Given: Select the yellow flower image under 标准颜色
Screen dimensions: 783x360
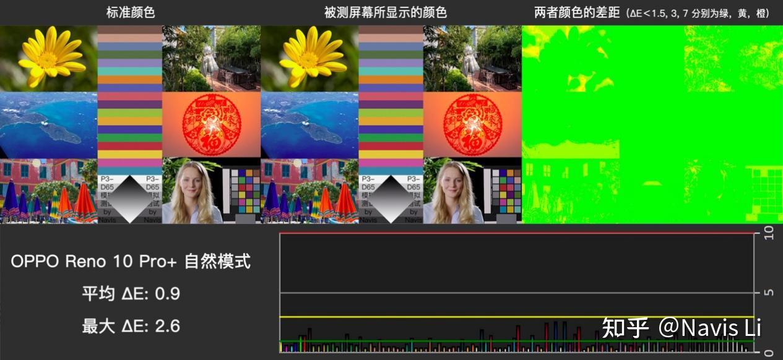Looking at the screenshot, I should [x=49, y=59].
